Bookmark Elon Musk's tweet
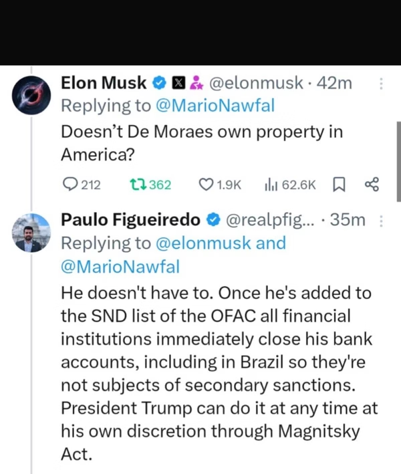This screenshot has width=401, height=474. point(339,185)
